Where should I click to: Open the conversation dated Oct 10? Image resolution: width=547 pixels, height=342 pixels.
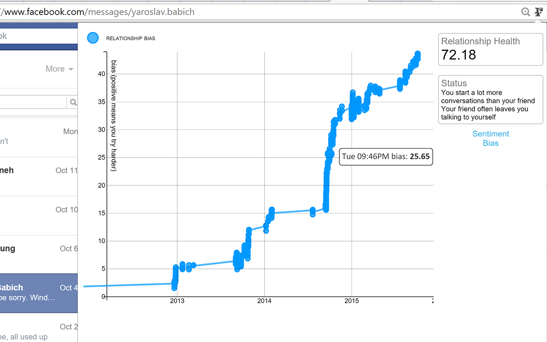tap(39, 216)
